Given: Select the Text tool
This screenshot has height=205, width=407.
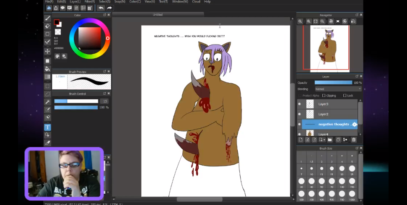Looking at the screenshot, I should click(47, 127).
